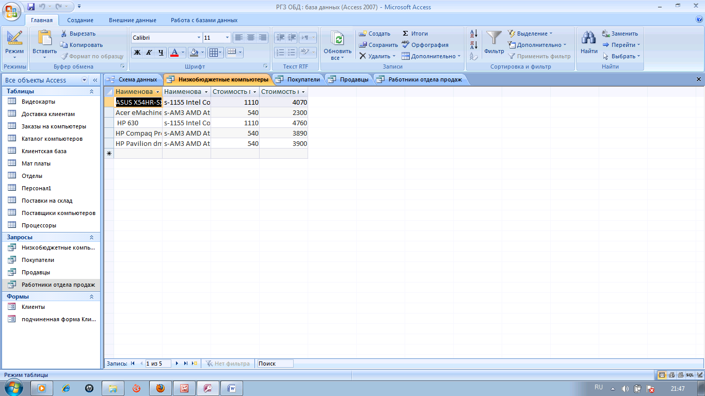Switch to Создание ribbon tab

click(x=80, y=20)
